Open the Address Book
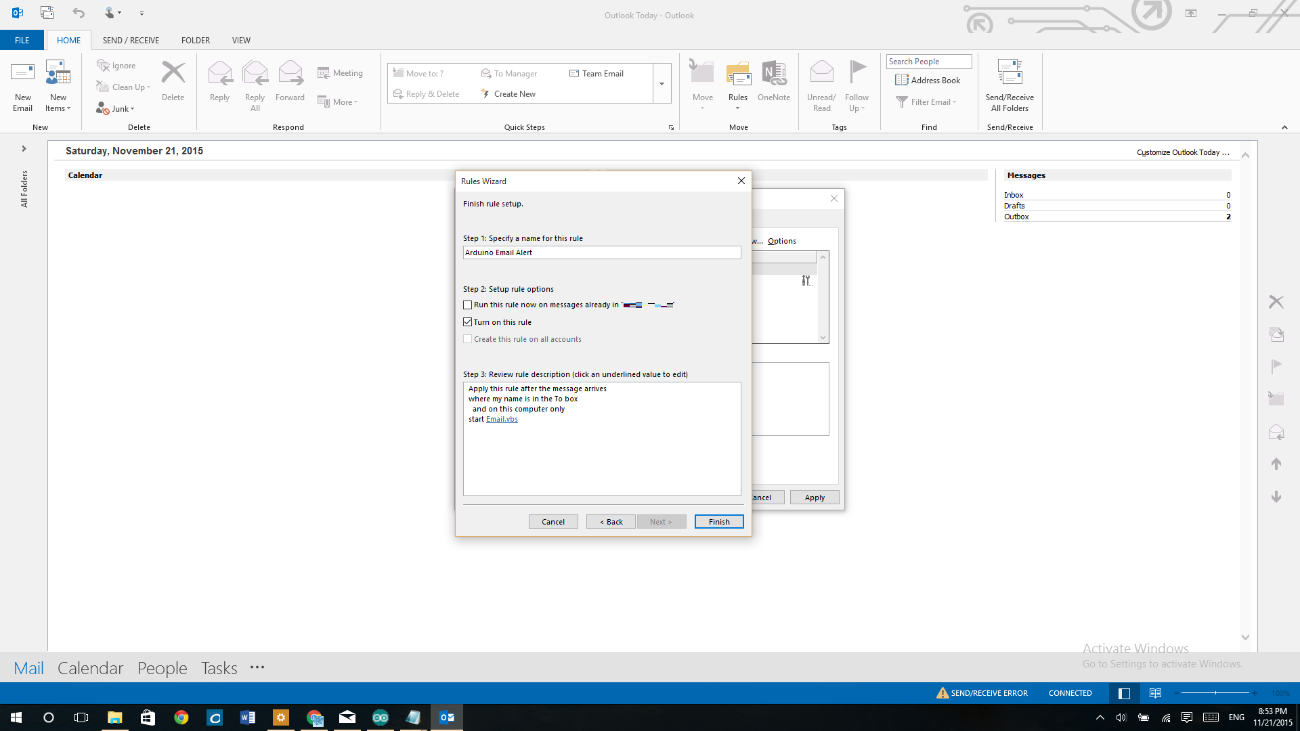This screenshot has height=731, width=1300. (x=928, y=81)
